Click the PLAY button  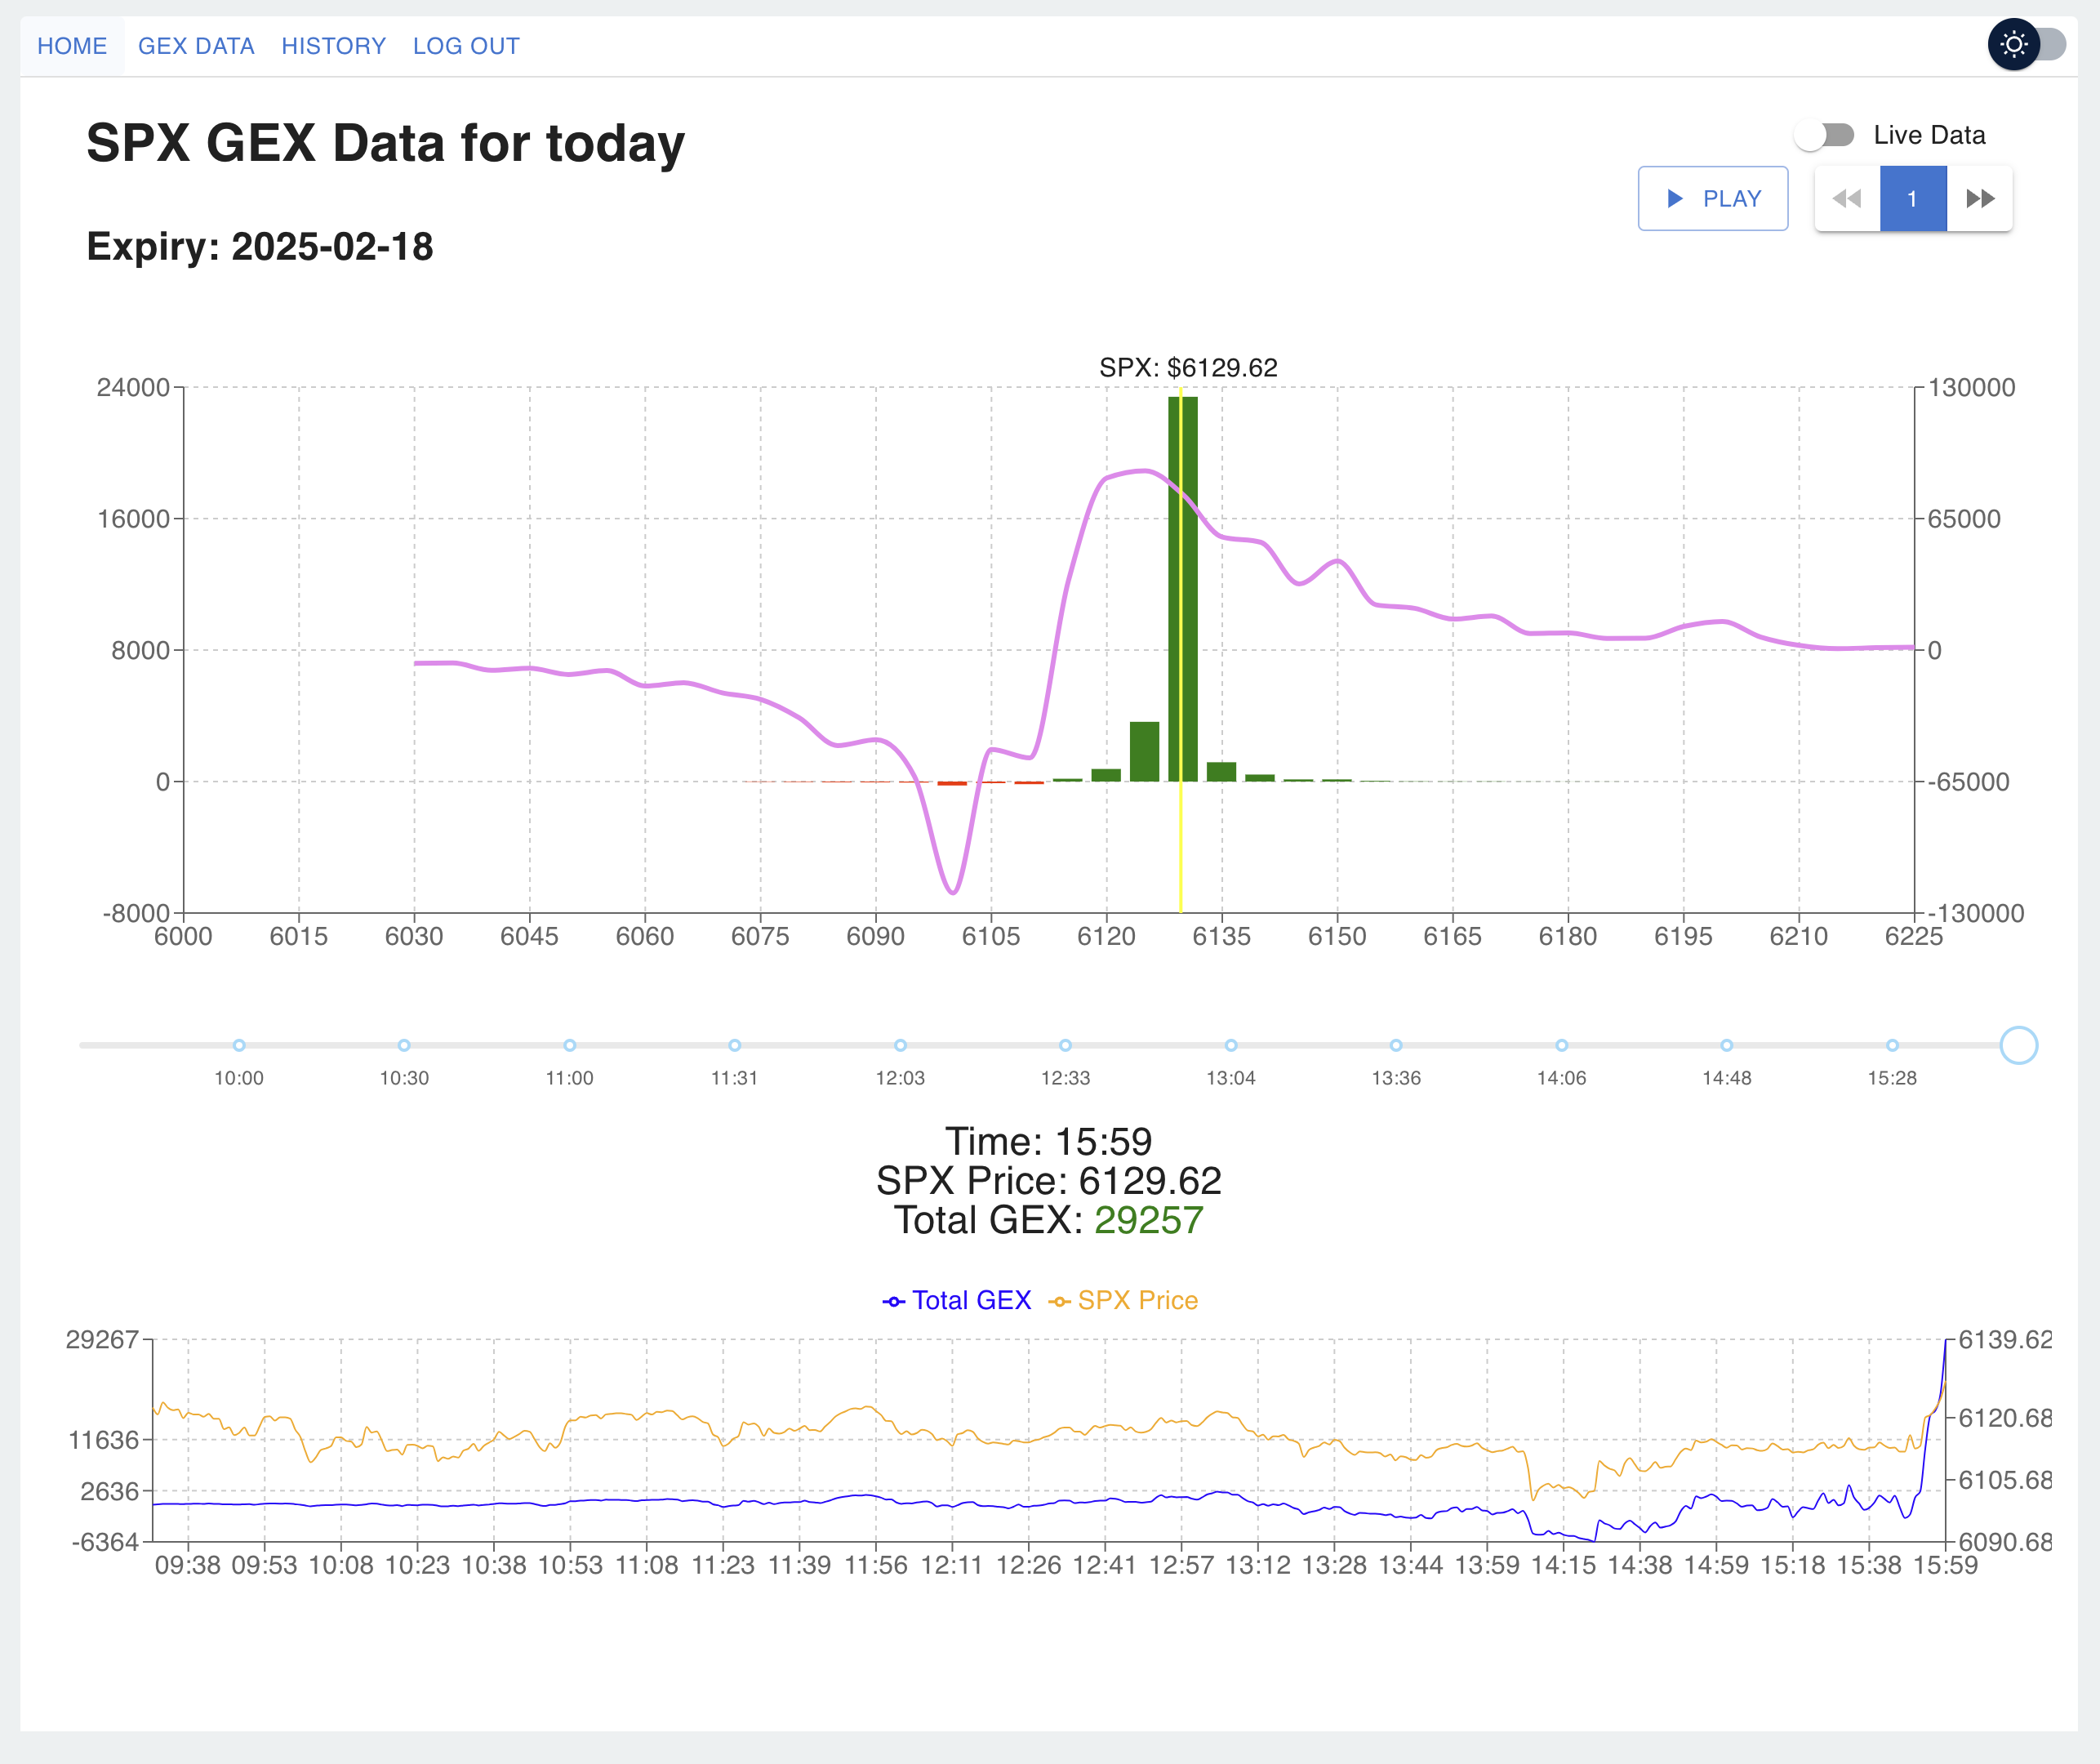(1713, 198)
